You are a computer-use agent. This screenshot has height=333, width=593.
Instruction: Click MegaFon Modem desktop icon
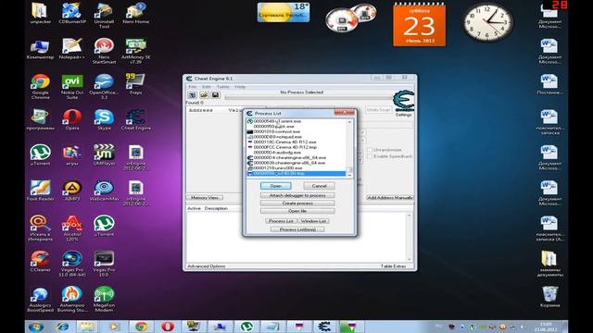pos(104,299)
